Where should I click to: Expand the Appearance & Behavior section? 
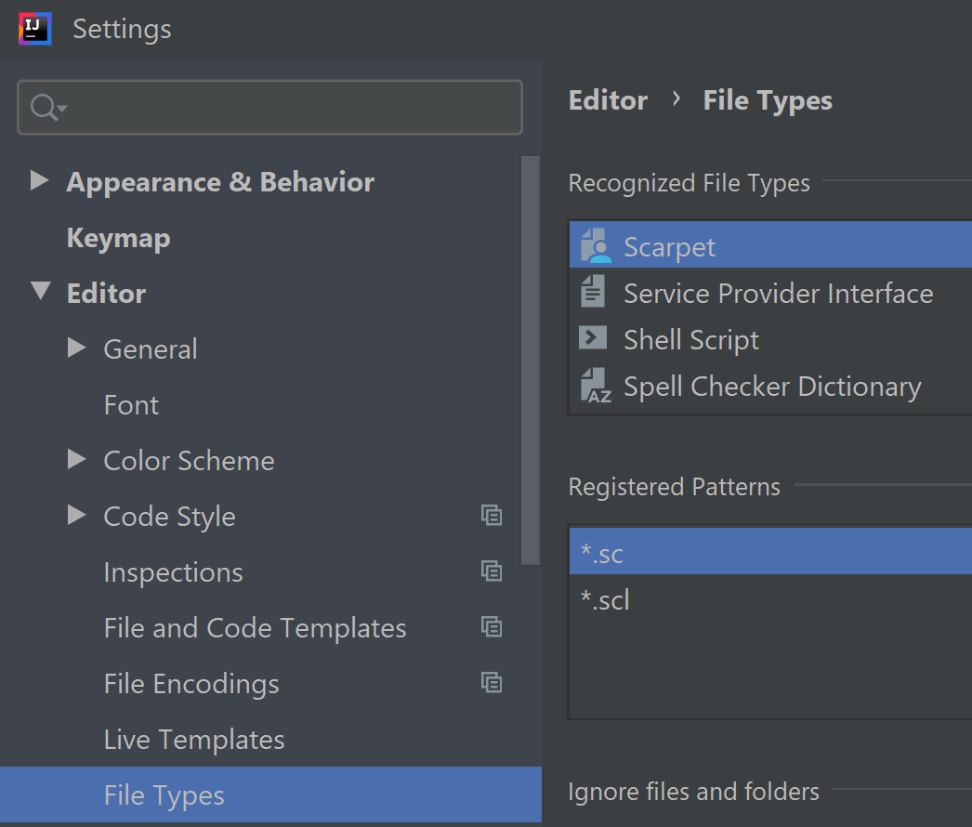(40, 180)
